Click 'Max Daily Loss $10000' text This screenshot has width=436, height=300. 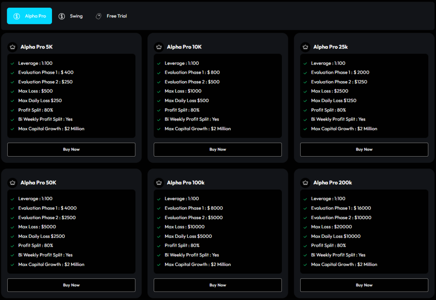[336, 236]
